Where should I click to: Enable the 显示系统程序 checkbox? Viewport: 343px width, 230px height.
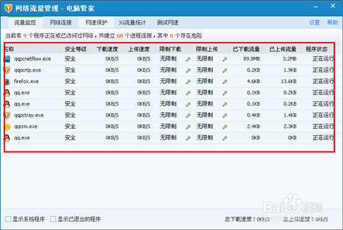(8, 219)
